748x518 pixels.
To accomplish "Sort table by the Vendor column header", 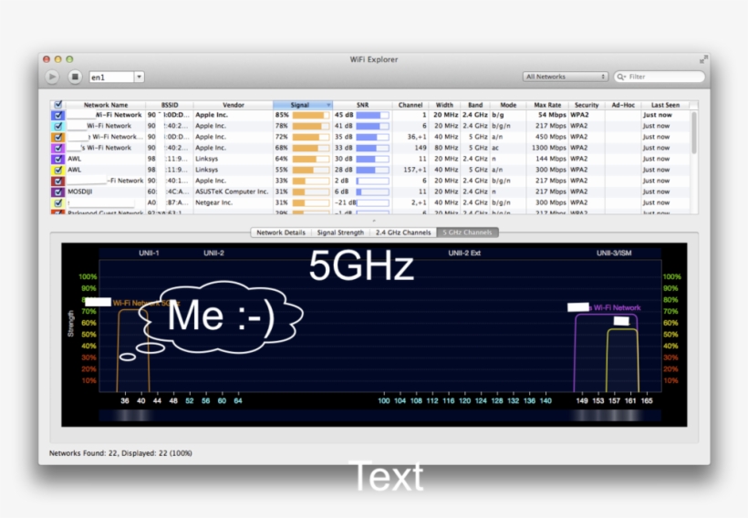I will (233, 105).
